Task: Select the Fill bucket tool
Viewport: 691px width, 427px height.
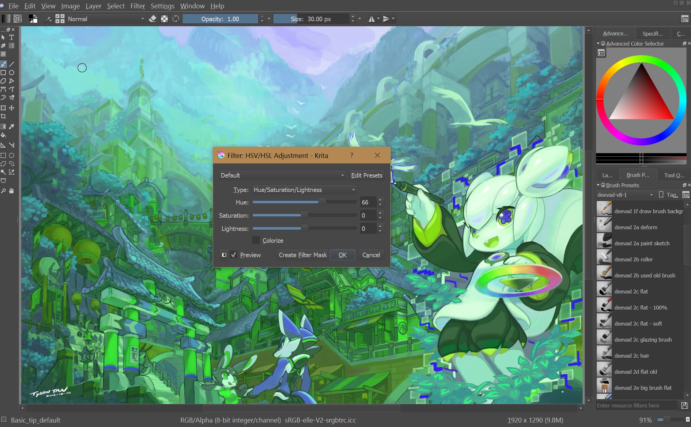Action: (3, 135)
